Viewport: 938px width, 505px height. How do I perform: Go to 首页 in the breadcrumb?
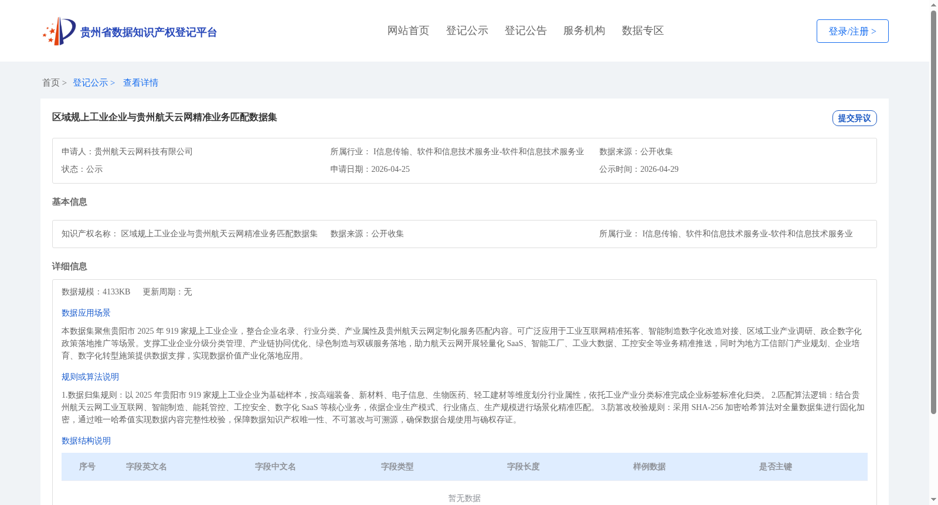pos(51,83)
